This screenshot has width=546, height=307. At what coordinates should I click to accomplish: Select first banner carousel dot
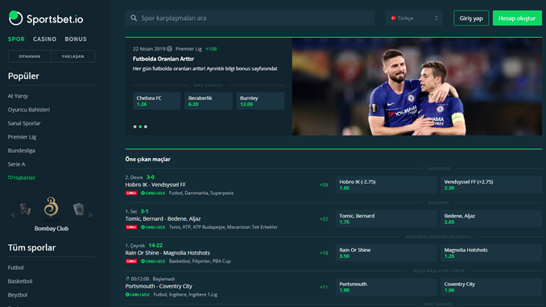(134, 127)
